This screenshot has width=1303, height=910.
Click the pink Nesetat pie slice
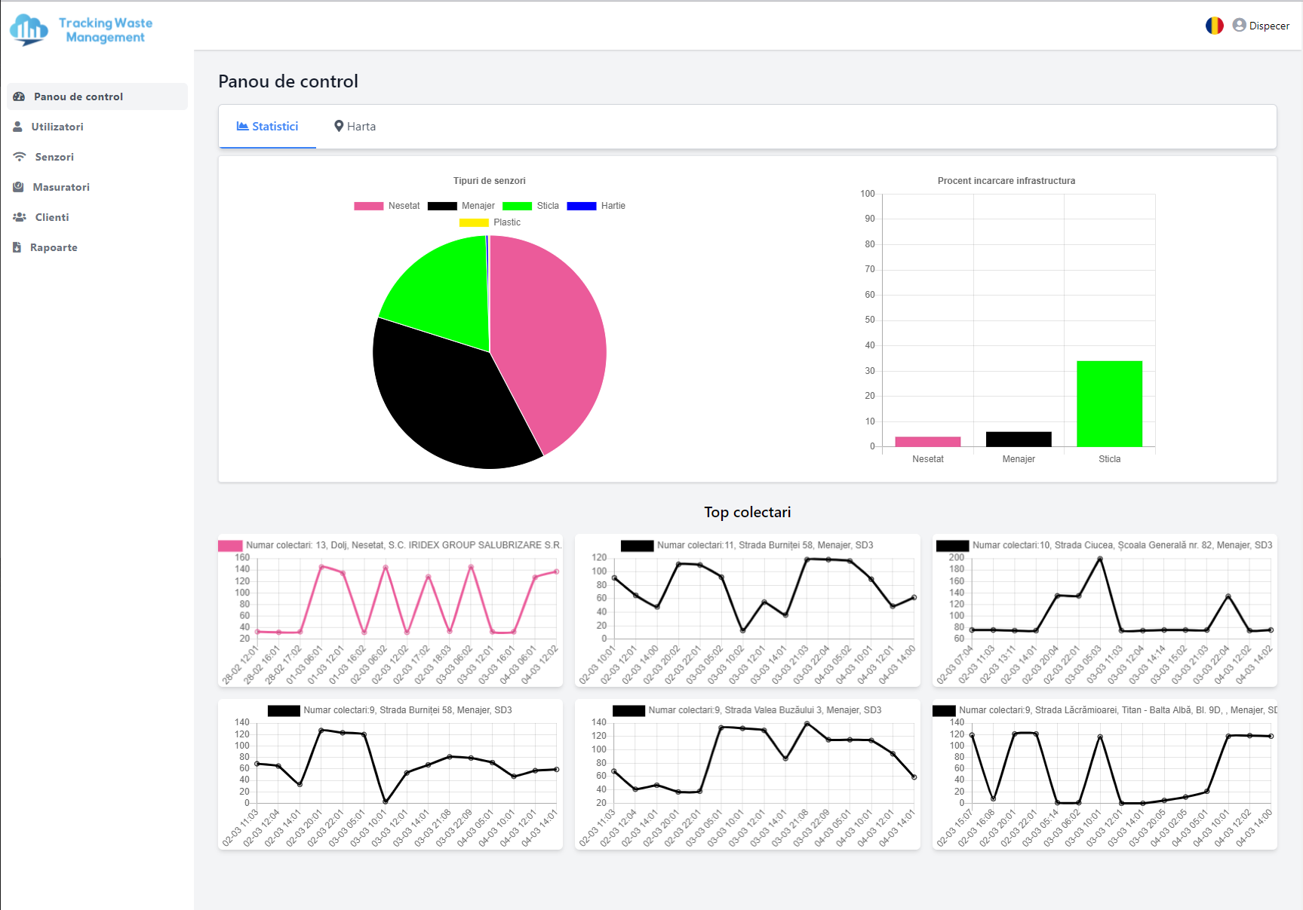[x=551, y=339]
